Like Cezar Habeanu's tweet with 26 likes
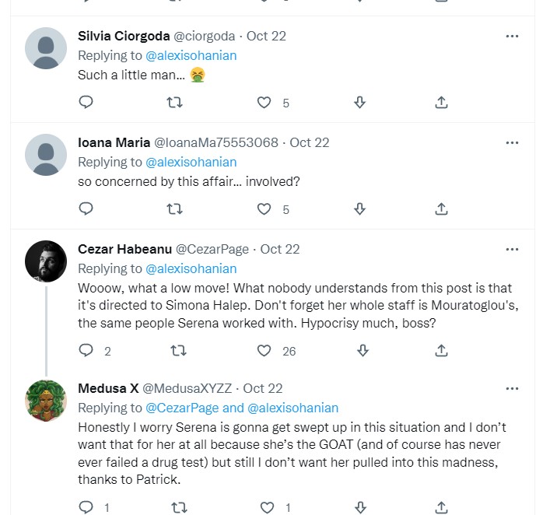Image resolution: width=536 pixels, height=515 pixels. coord(264,351)
